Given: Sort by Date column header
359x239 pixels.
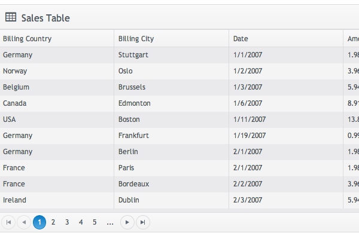Looking at the screenshot, I should point(241,39).
